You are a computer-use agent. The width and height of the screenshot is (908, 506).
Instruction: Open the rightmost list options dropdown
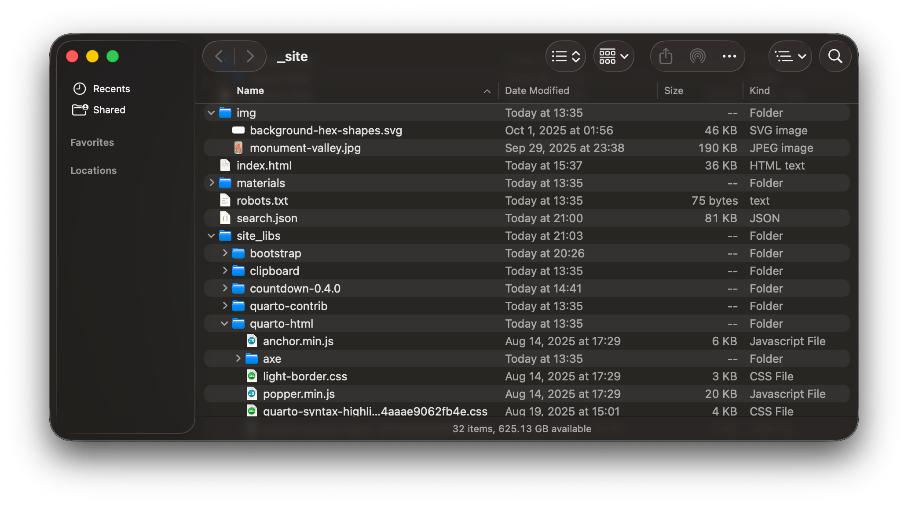tap(790, 56)
